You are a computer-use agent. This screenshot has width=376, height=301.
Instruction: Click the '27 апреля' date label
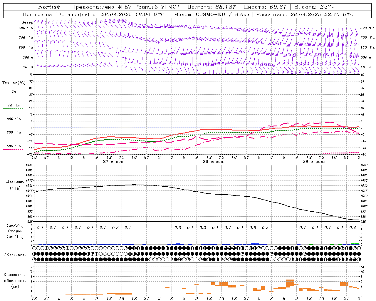114,162
